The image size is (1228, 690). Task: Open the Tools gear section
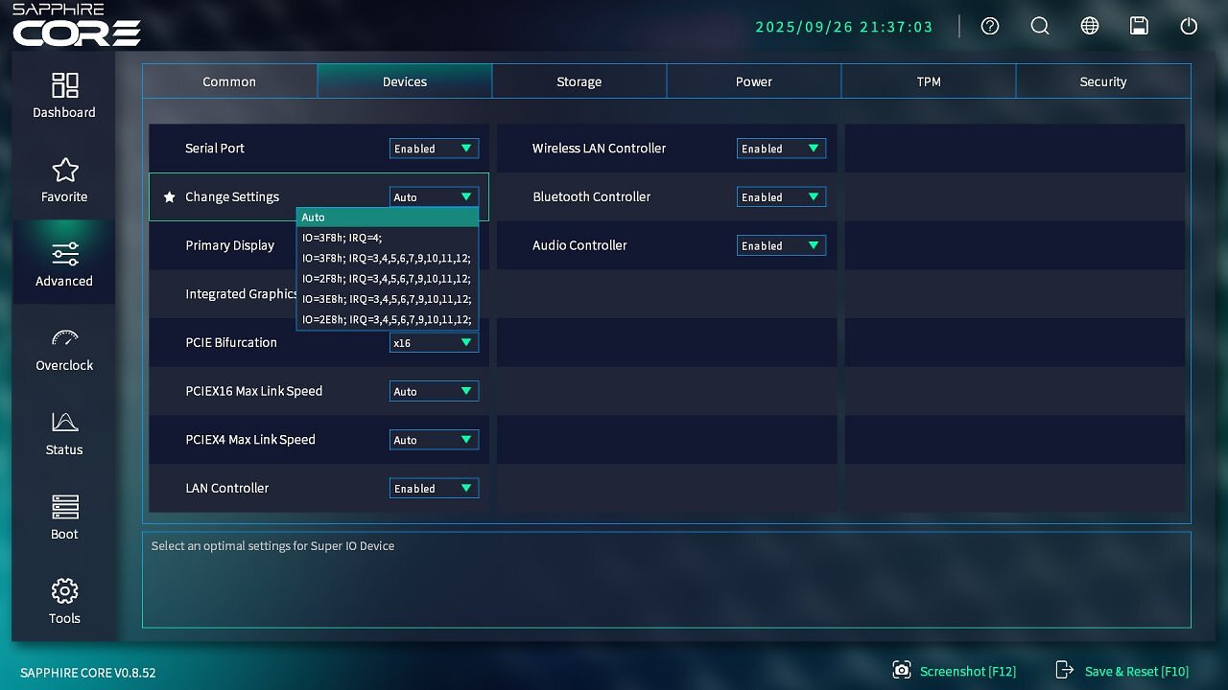[x=64, y=602]
